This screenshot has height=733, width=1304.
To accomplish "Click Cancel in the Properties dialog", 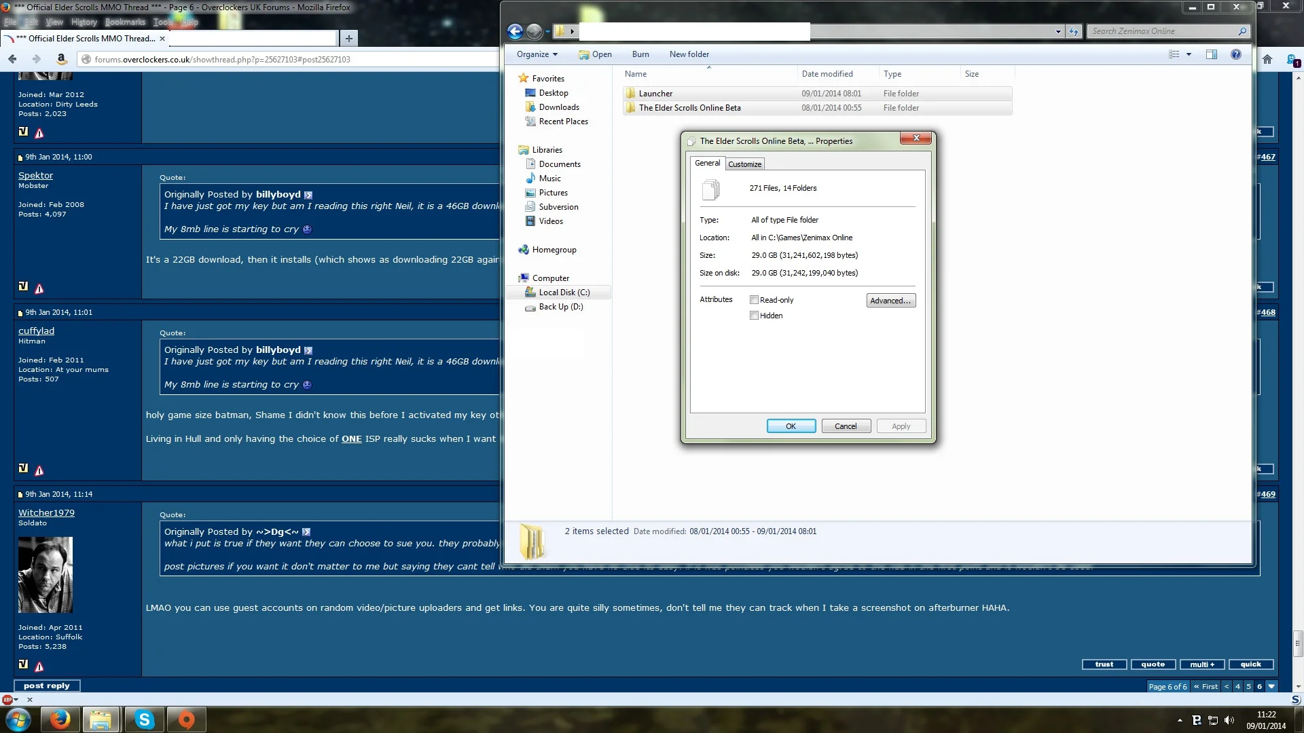I will click(846, 426).
